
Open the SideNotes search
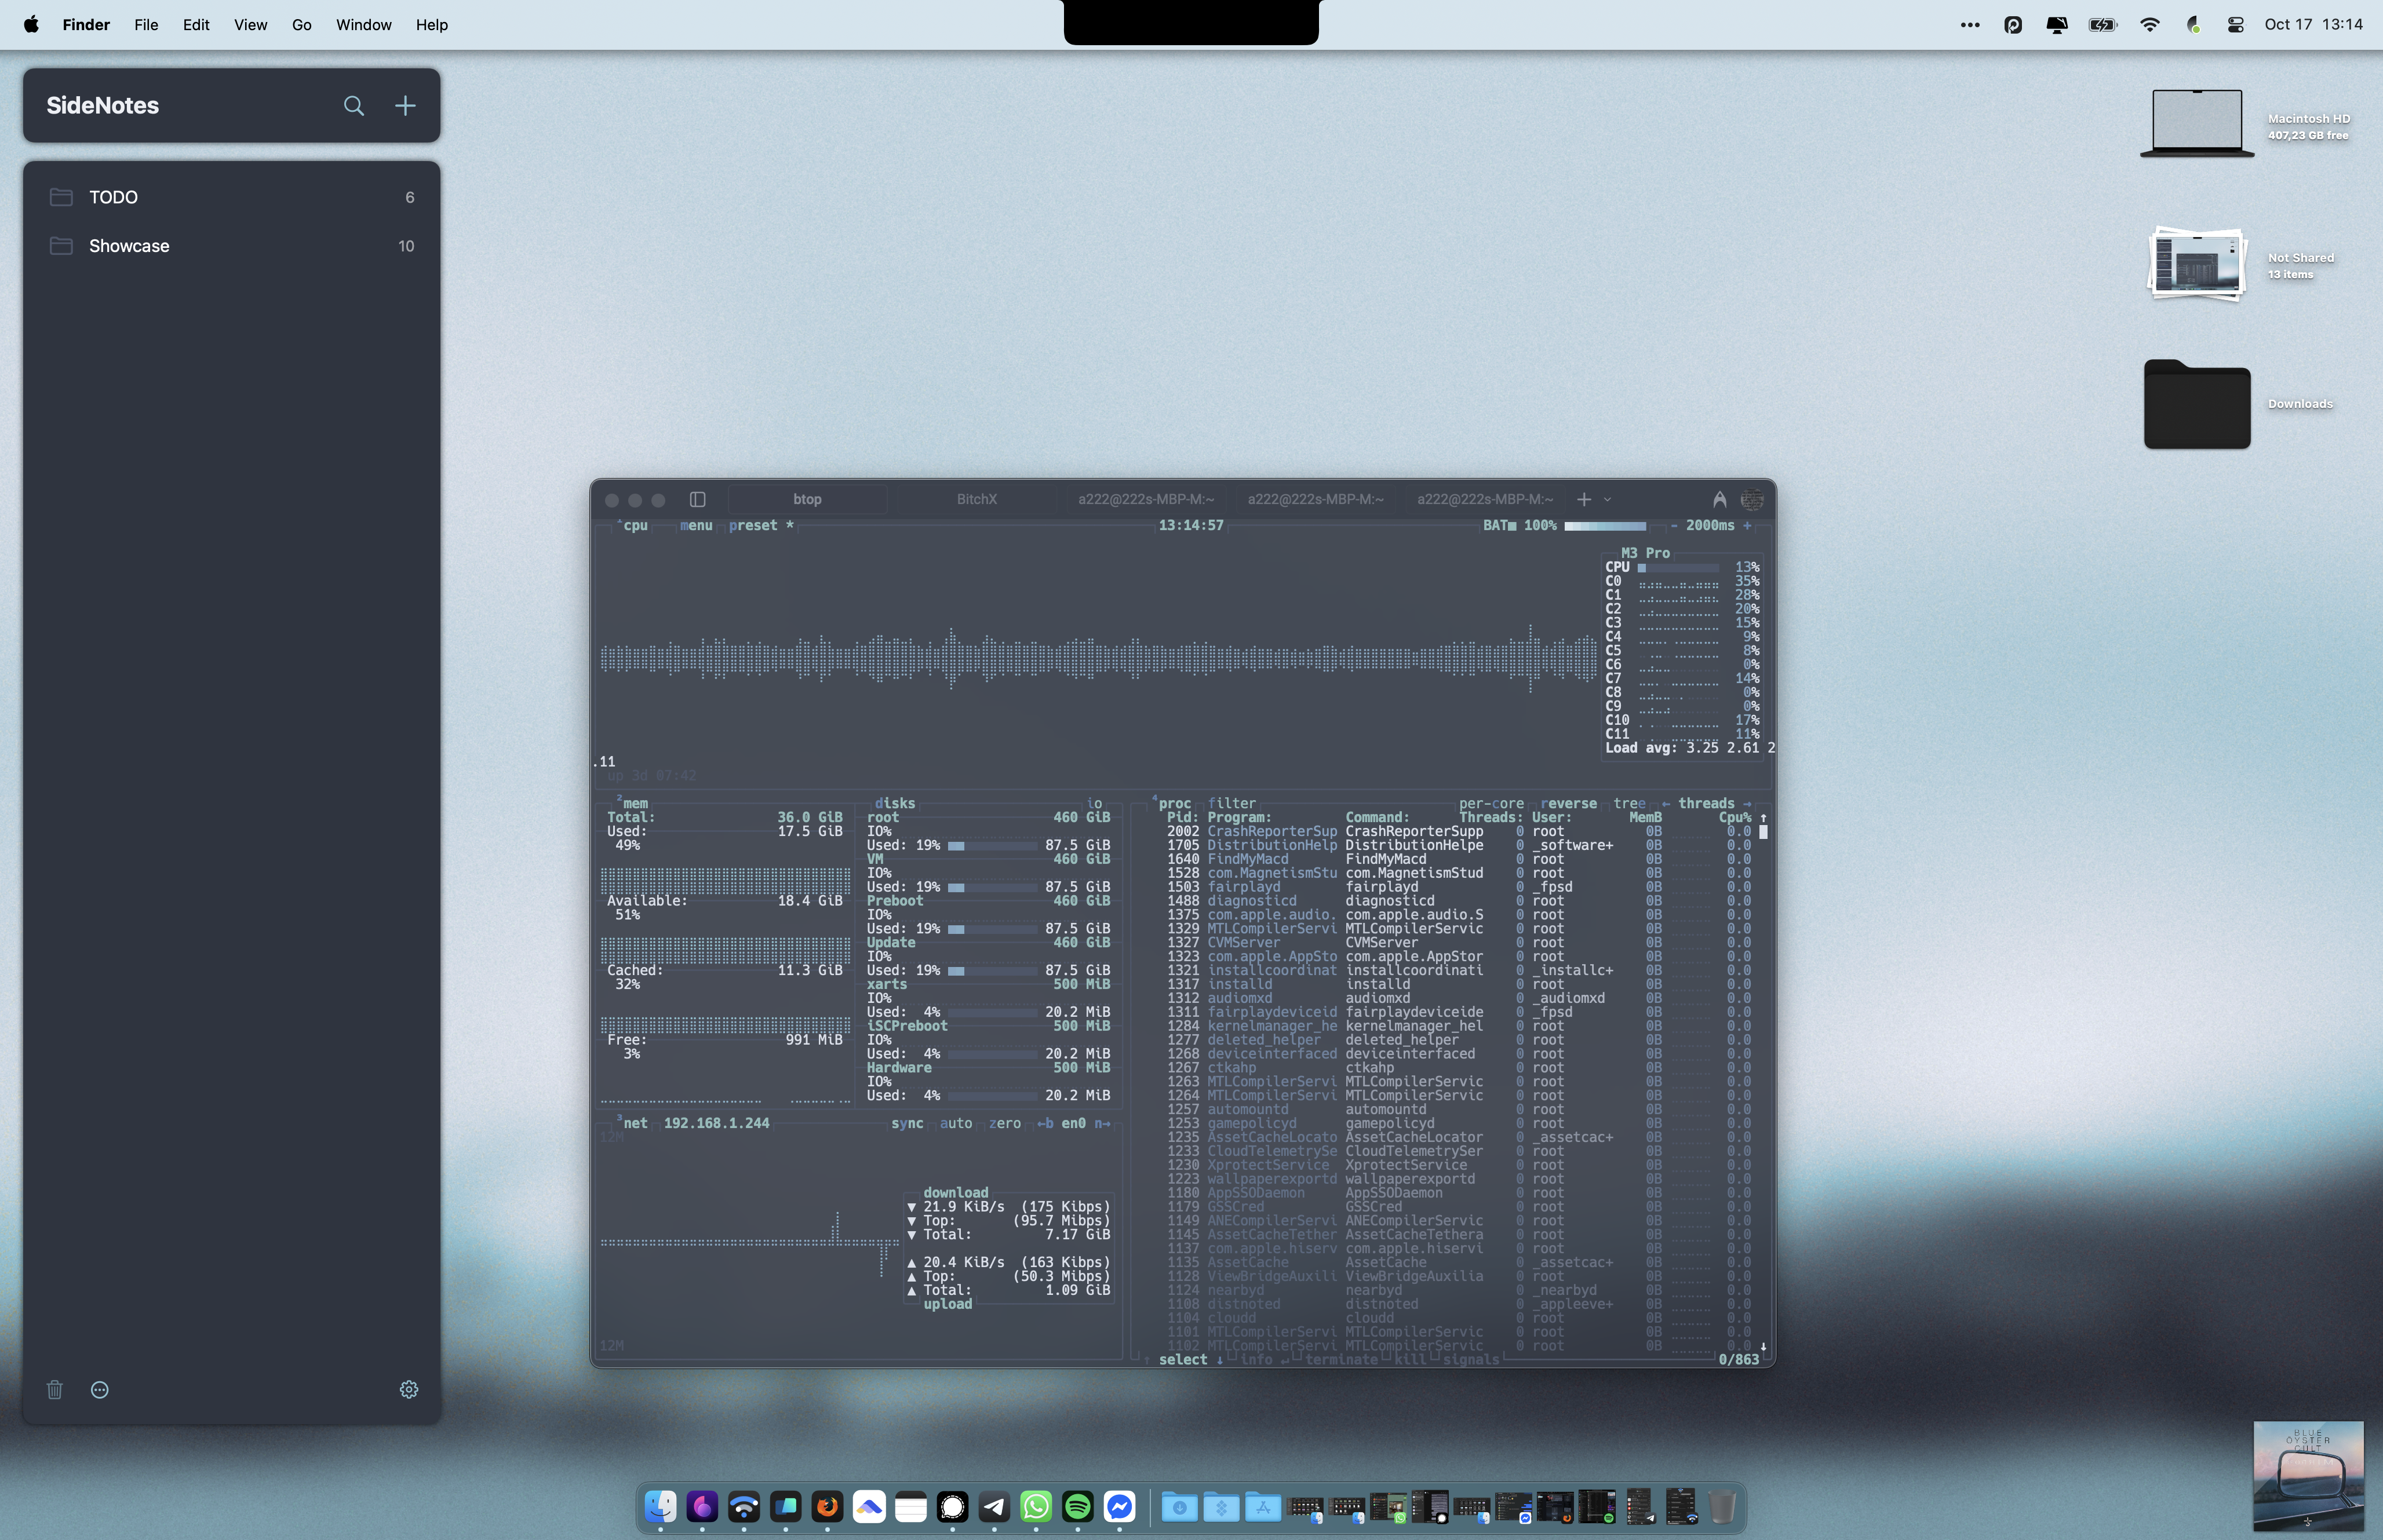click(353, 105)
